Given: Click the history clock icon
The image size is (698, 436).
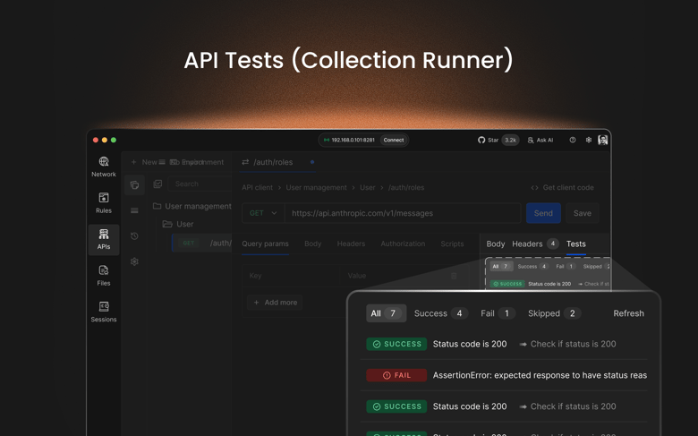Looking at the screenshot, I should tap(134, 236).
